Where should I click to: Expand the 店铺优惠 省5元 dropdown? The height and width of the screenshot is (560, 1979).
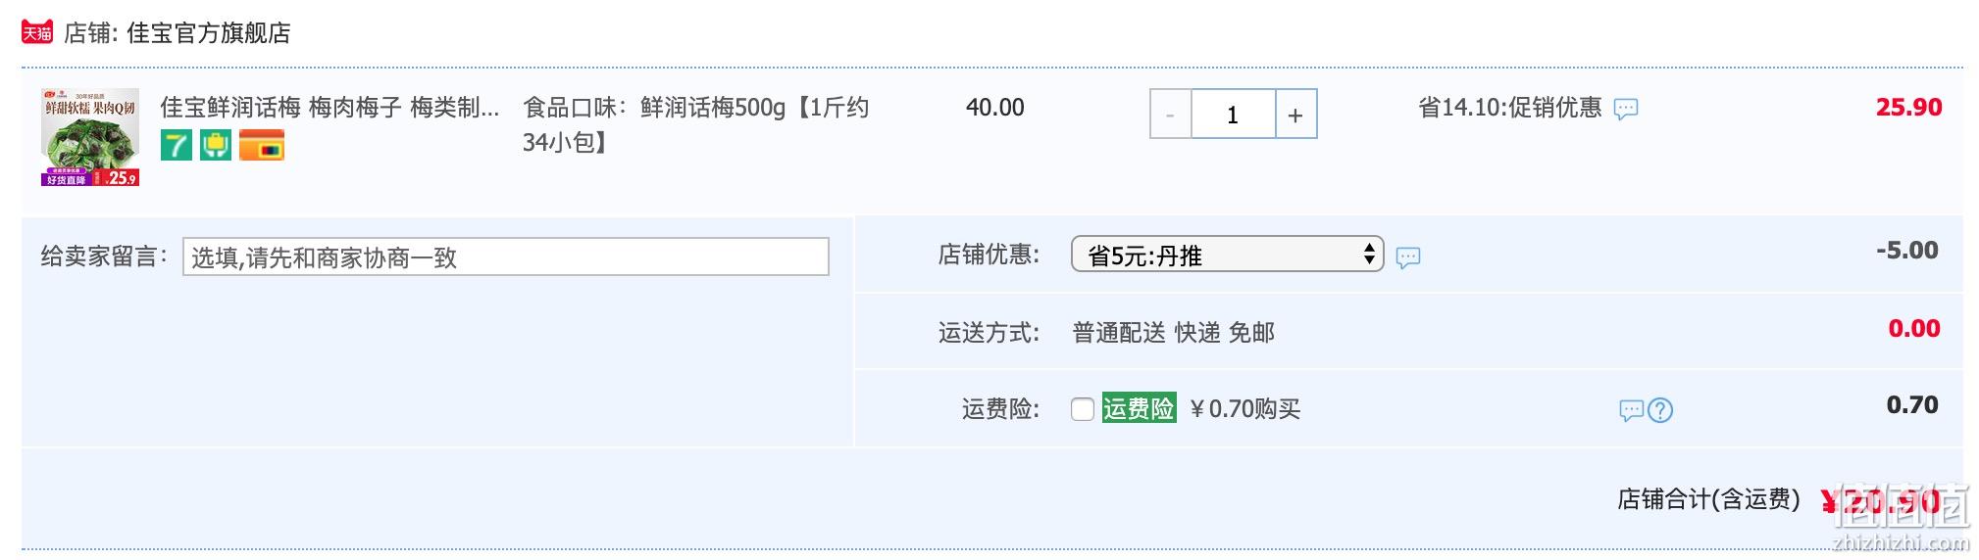(x=1227, y=255)
